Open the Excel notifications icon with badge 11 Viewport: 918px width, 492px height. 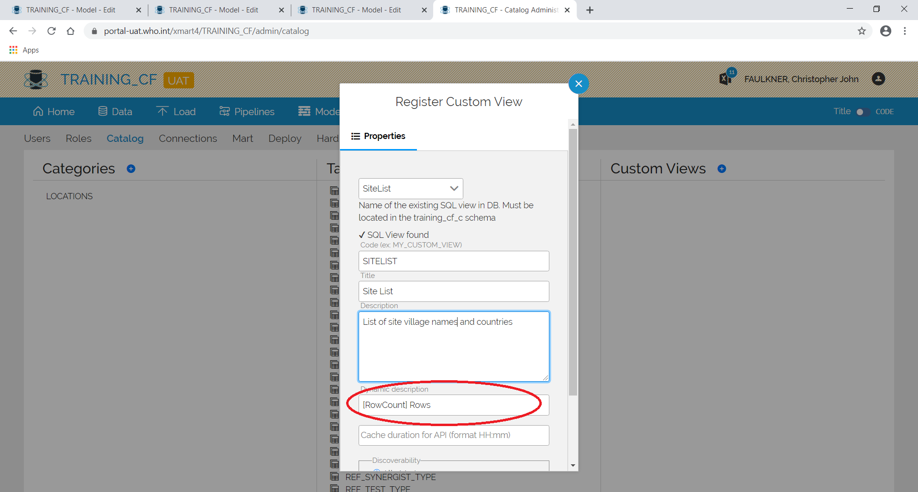tap(726, 78)
